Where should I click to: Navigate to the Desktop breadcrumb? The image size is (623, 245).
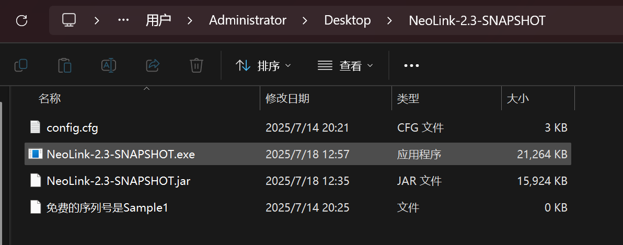point(348,20)
